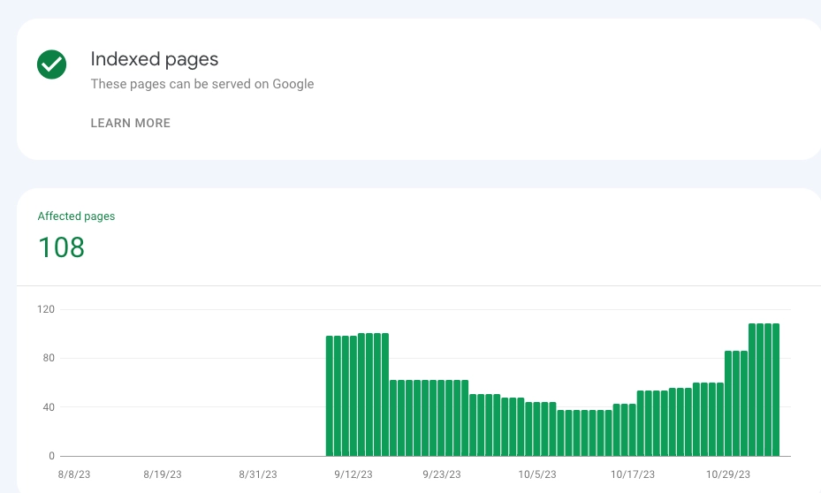Click the Indexed pages heading

coord(155,59)
